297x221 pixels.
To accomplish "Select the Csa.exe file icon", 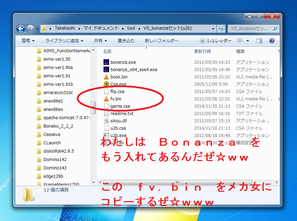I will (106, 84).
